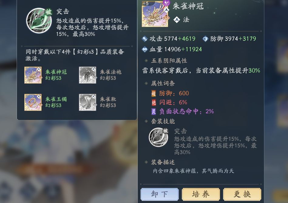Click the 朱雀神冠 set item icon
Viewport: 288px width, 203px height.
(x=33, y=75)
